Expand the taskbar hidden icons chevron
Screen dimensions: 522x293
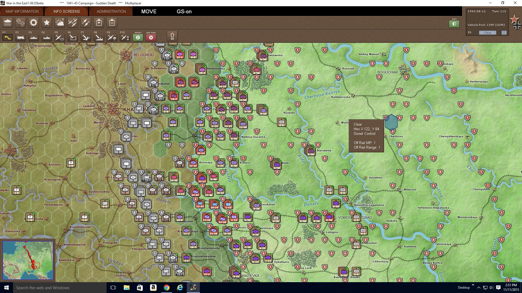(x=478, y=288)
